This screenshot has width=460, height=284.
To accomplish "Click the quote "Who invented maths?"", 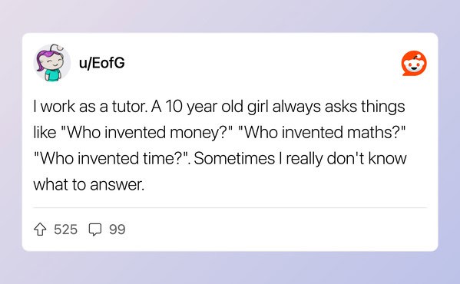I will (322, 133).
